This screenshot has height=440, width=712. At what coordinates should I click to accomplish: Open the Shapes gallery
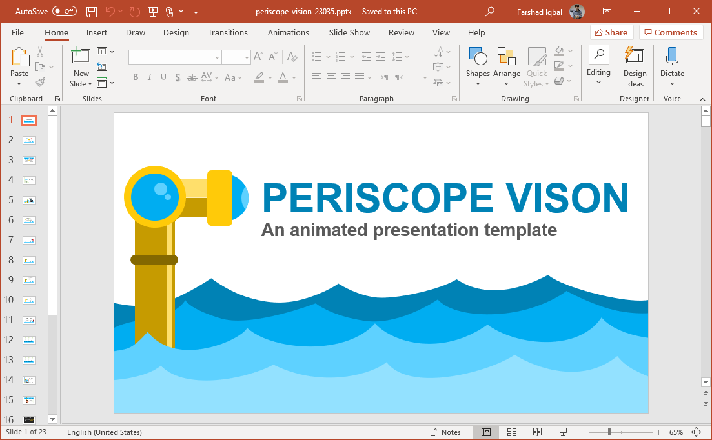click(478, 65)
